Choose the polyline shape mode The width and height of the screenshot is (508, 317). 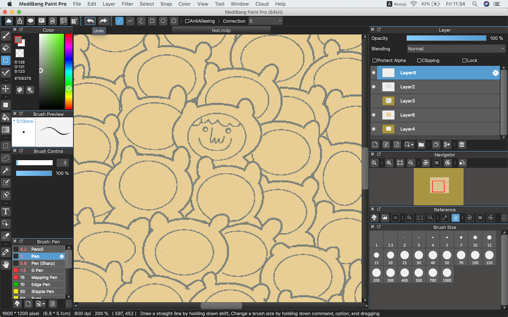click(130, 21)
